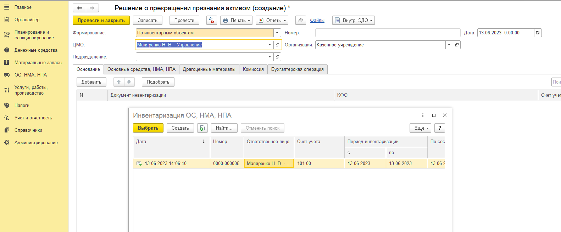Open the Справочники icon
The height and width of the screenshot is (232, 561).
[x=6, y=130]
